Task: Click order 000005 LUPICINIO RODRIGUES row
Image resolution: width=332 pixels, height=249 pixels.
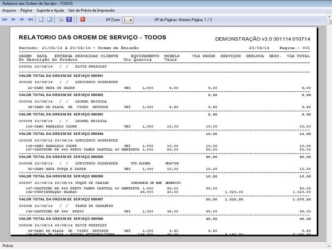Action: (x=68, y=140)
